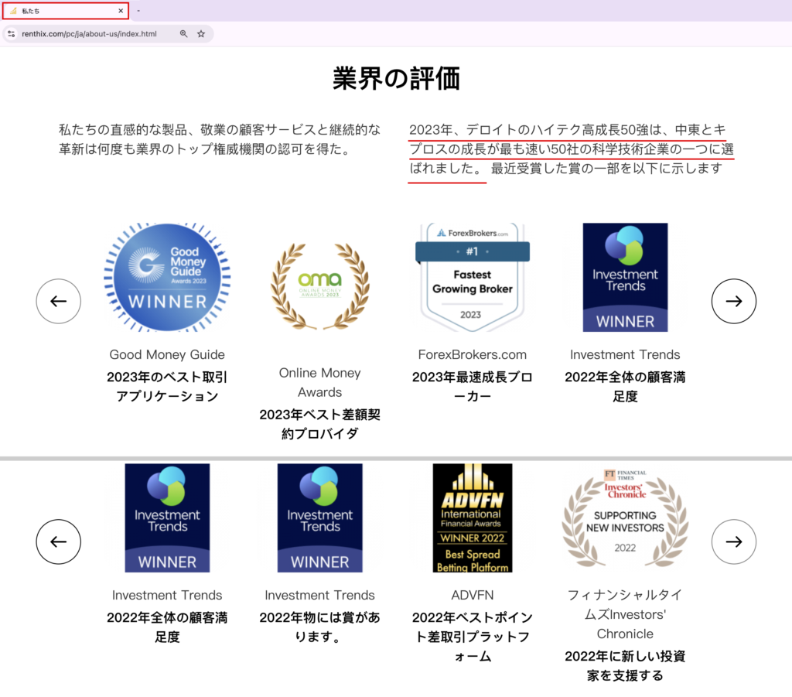
Task: Click the 私たちの直感的な製品 intro paragraph
Action: pyautogui.click(x=220, y=139)
